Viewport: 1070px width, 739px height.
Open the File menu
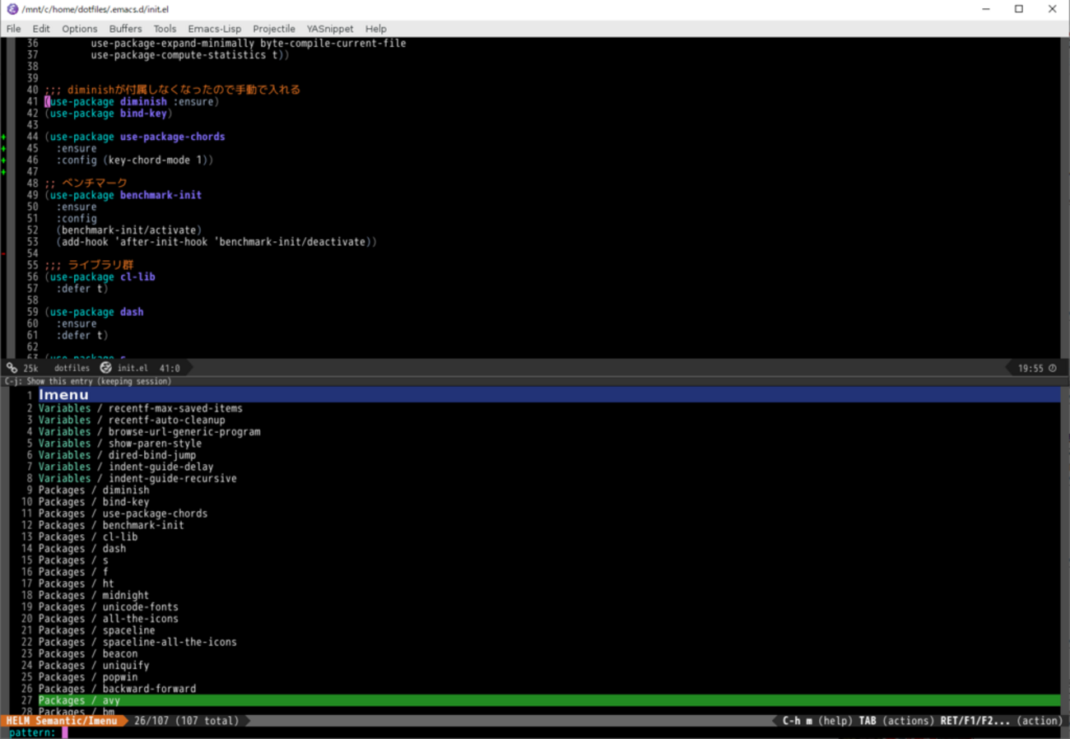[x=14, y=29]
